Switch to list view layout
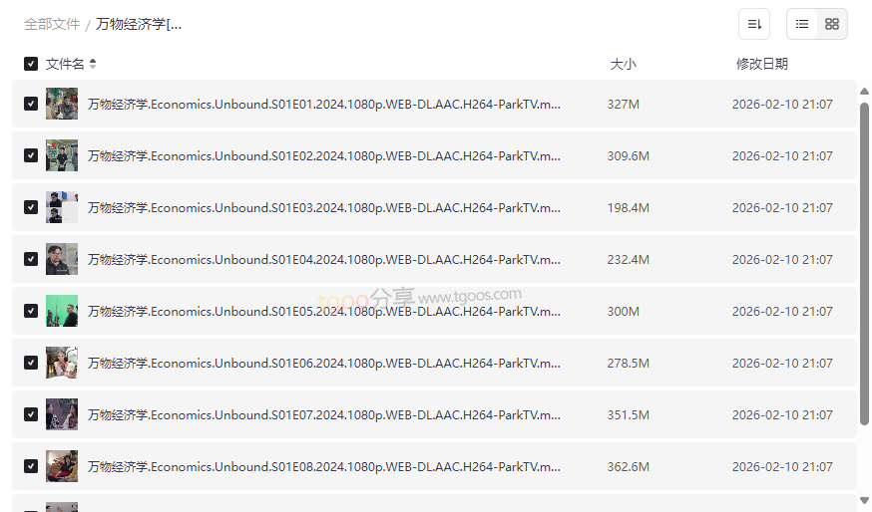The image size is (872, 512). tap(802, 24)
